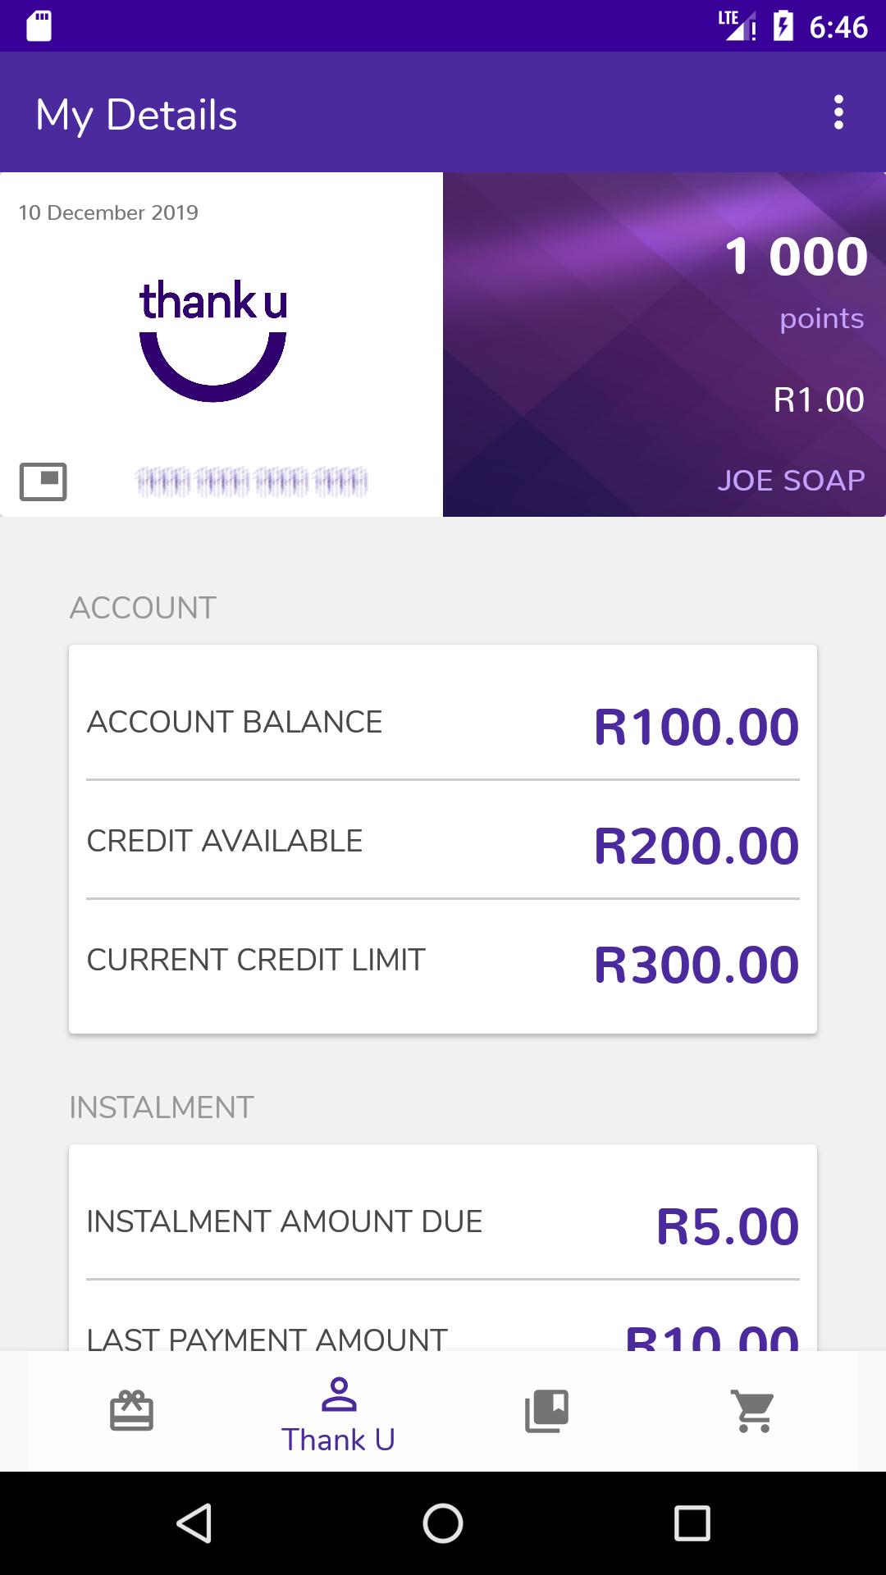Screen dimensions: 886x1575
Task: Select the Account Balance row
Action: click(443, 724)
